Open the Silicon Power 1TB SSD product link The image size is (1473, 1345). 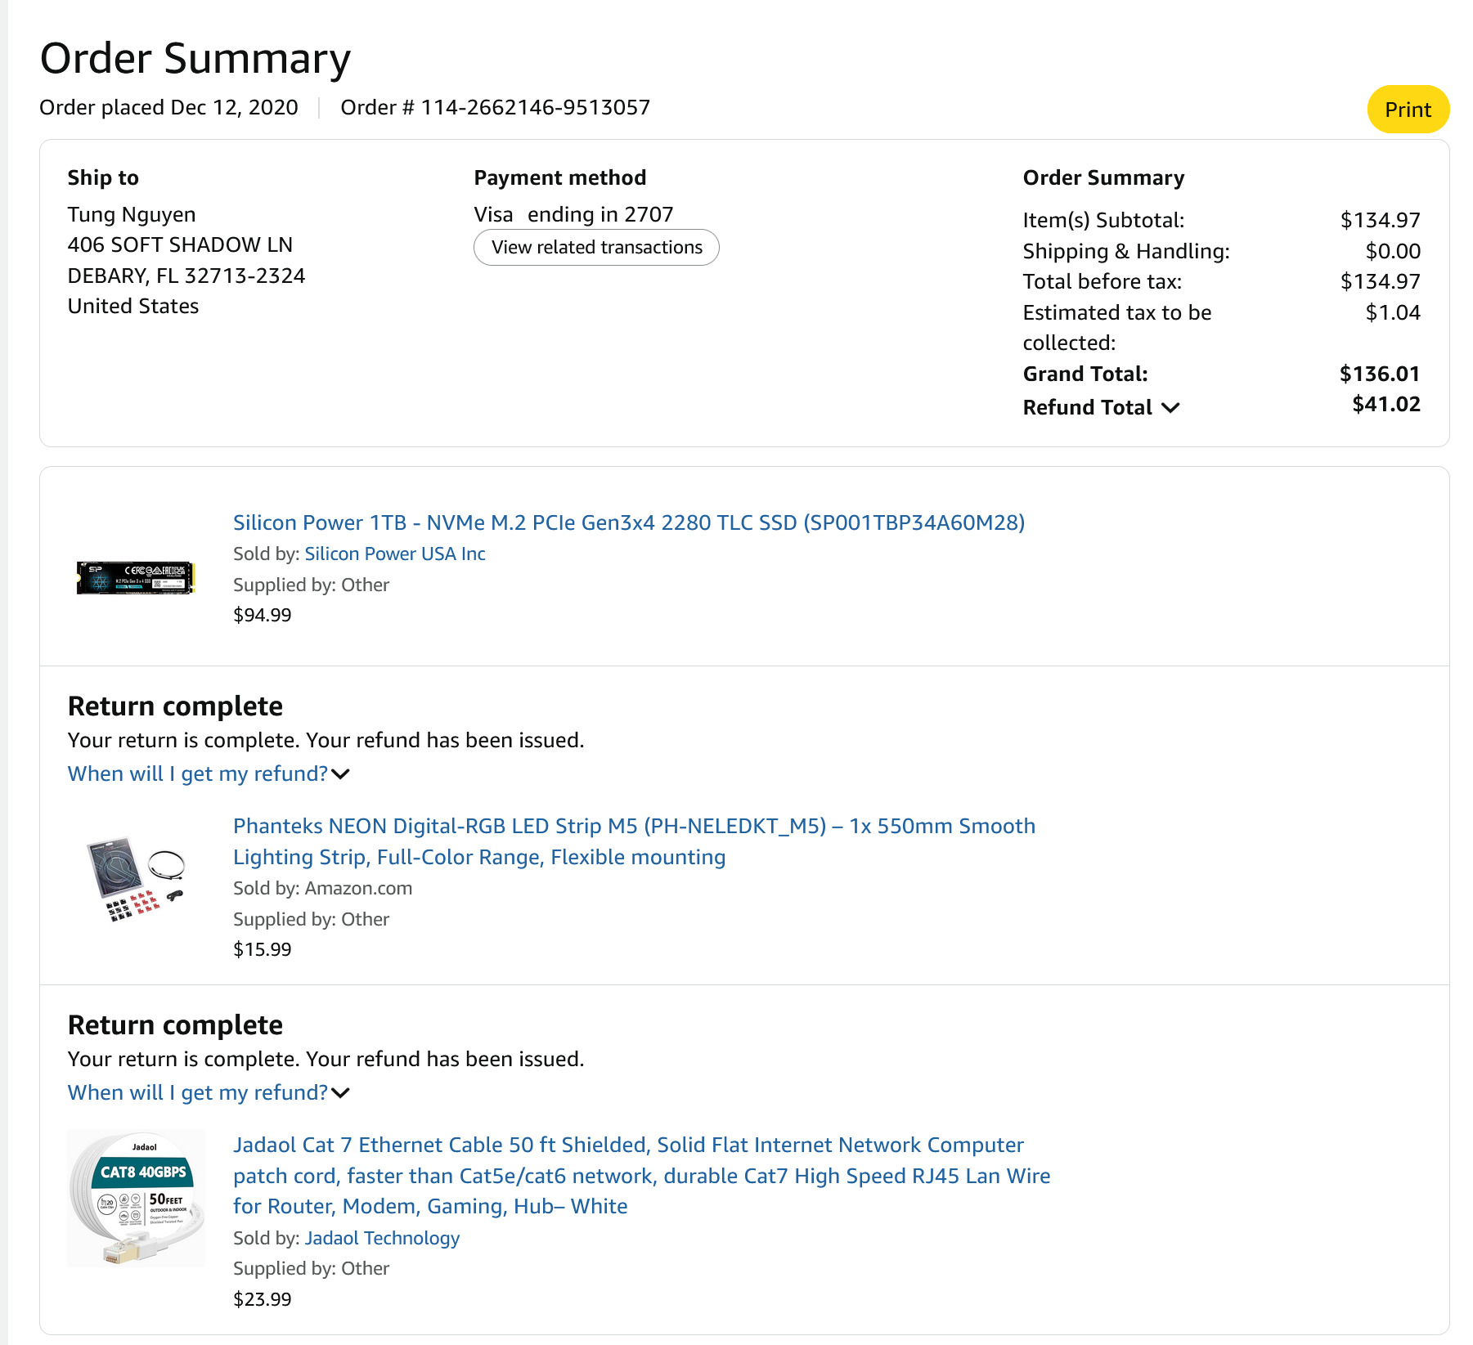point(628,522)
